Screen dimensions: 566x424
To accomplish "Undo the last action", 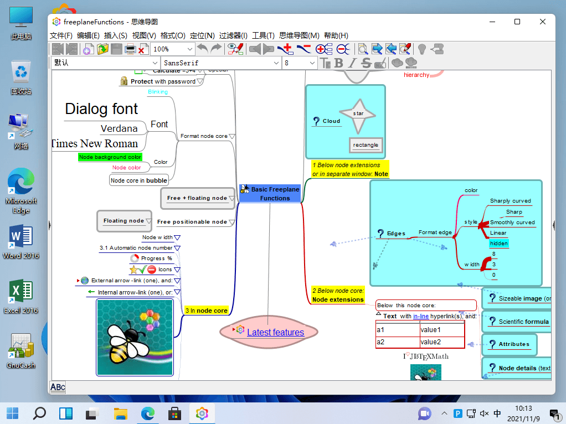I will pyautogui.click(x=203, y=49).
